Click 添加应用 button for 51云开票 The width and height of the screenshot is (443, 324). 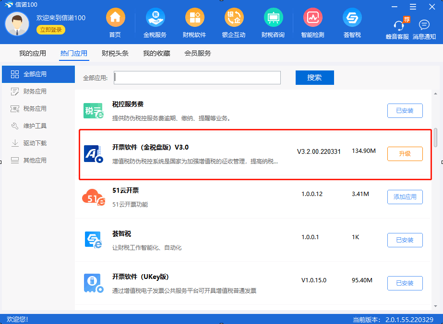[405, 197]
